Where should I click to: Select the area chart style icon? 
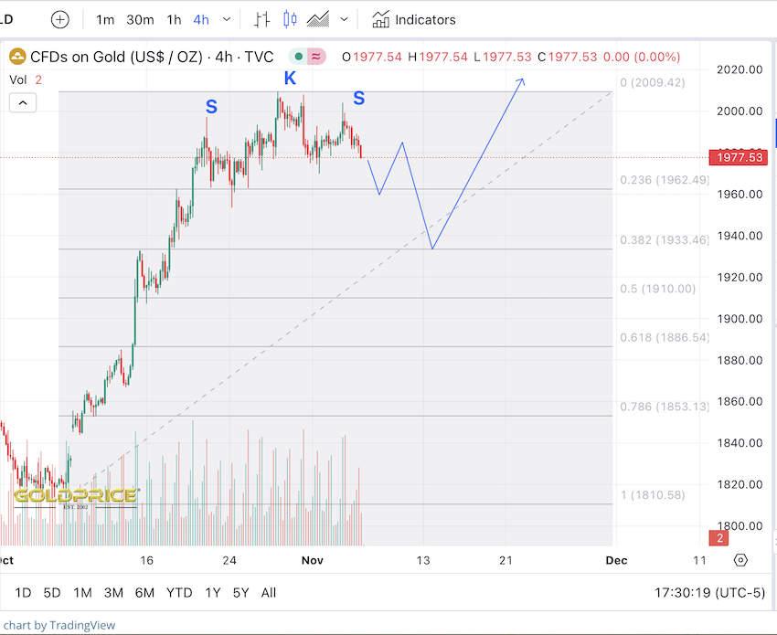tap(318, 19)
